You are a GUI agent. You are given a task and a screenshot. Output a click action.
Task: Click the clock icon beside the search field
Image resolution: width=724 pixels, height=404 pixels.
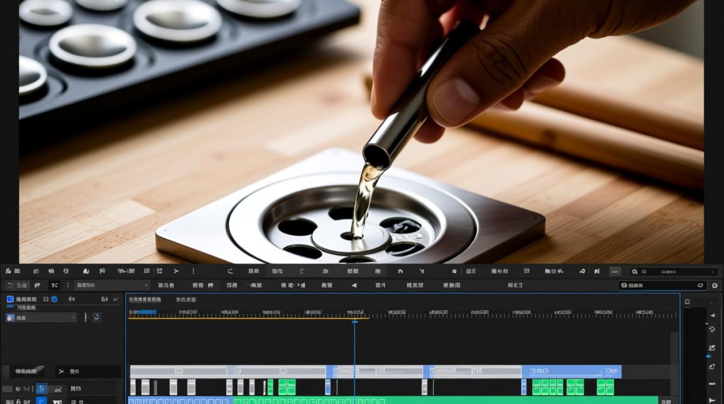[715, 285]
